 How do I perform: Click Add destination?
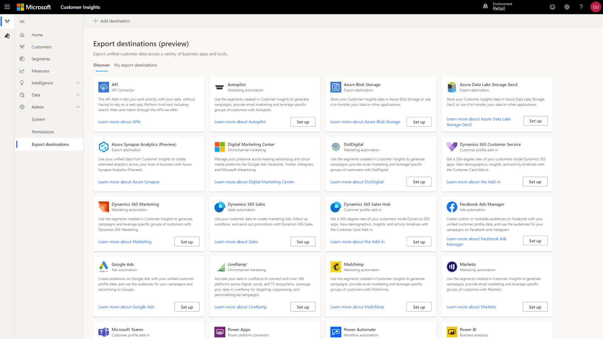(112, 21)
